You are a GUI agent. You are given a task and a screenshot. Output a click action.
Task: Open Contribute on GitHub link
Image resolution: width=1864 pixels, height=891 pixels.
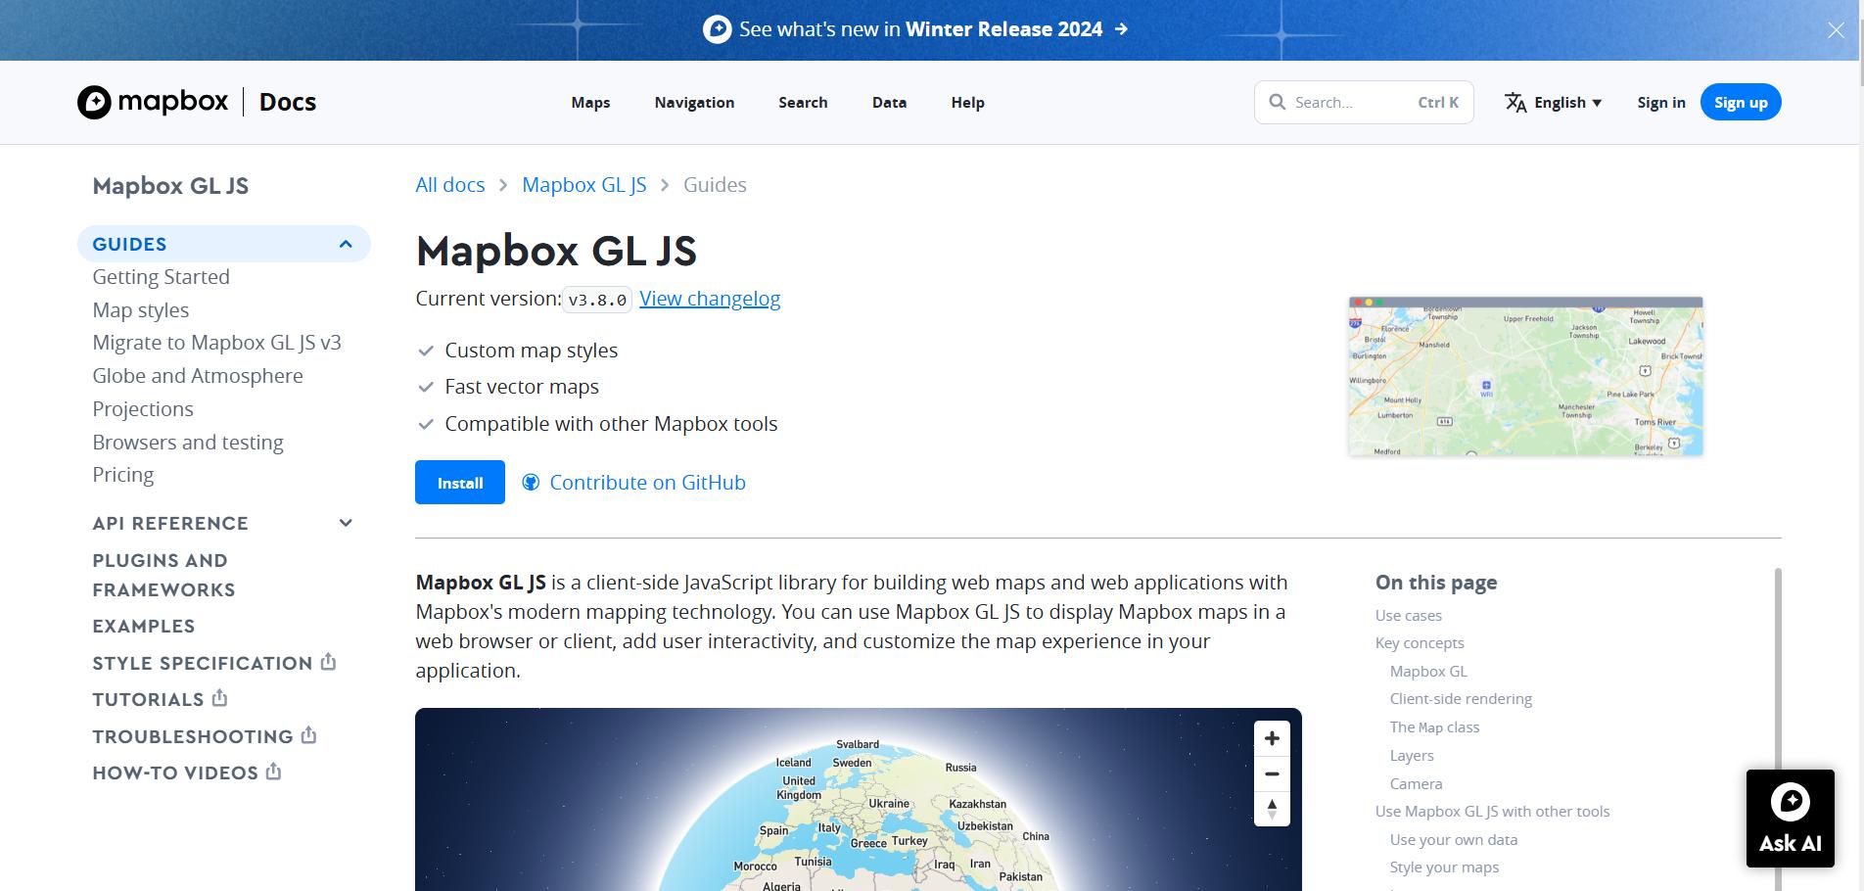point(647,483)
